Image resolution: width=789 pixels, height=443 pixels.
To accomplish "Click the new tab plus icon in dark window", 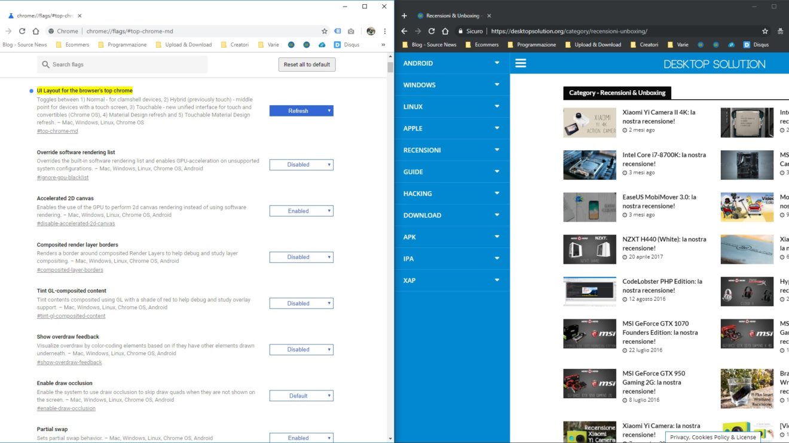I will [404, 16].
